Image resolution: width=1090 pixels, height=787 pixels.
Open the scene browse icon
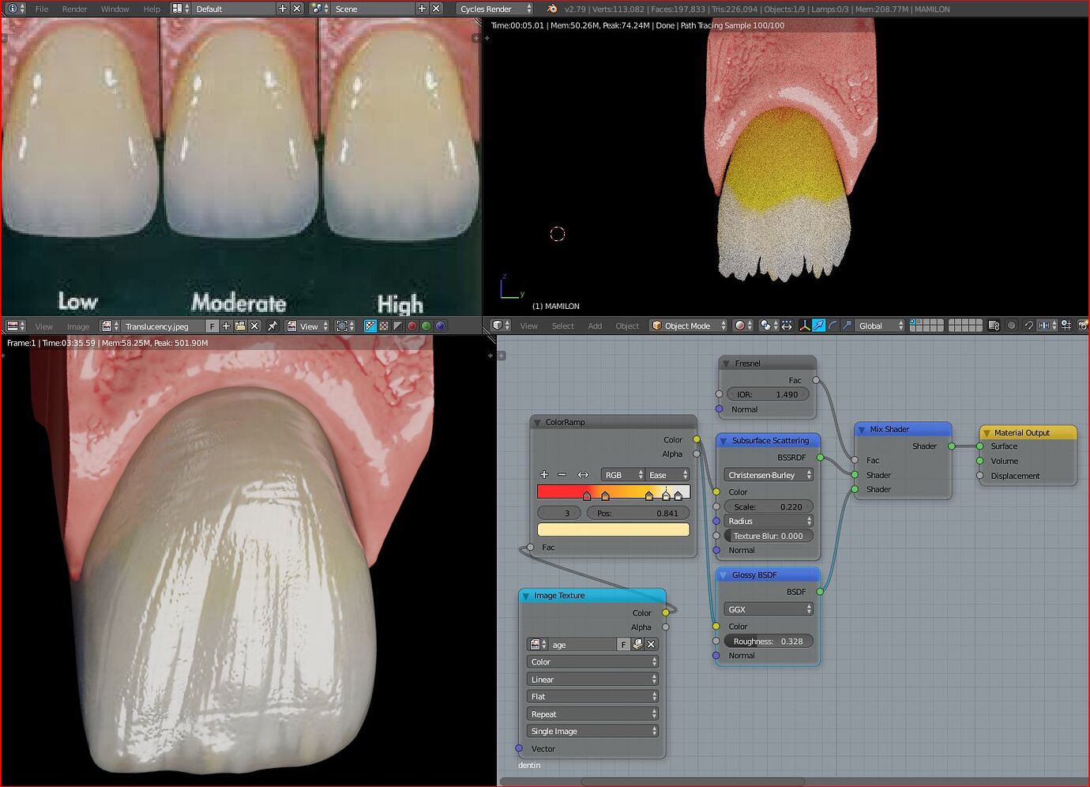click(320, 9)
